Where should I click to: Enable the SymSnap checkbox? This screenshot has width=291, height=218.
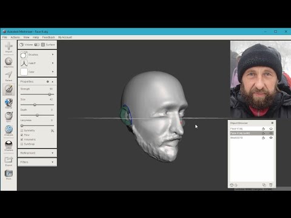pos(22,144)
